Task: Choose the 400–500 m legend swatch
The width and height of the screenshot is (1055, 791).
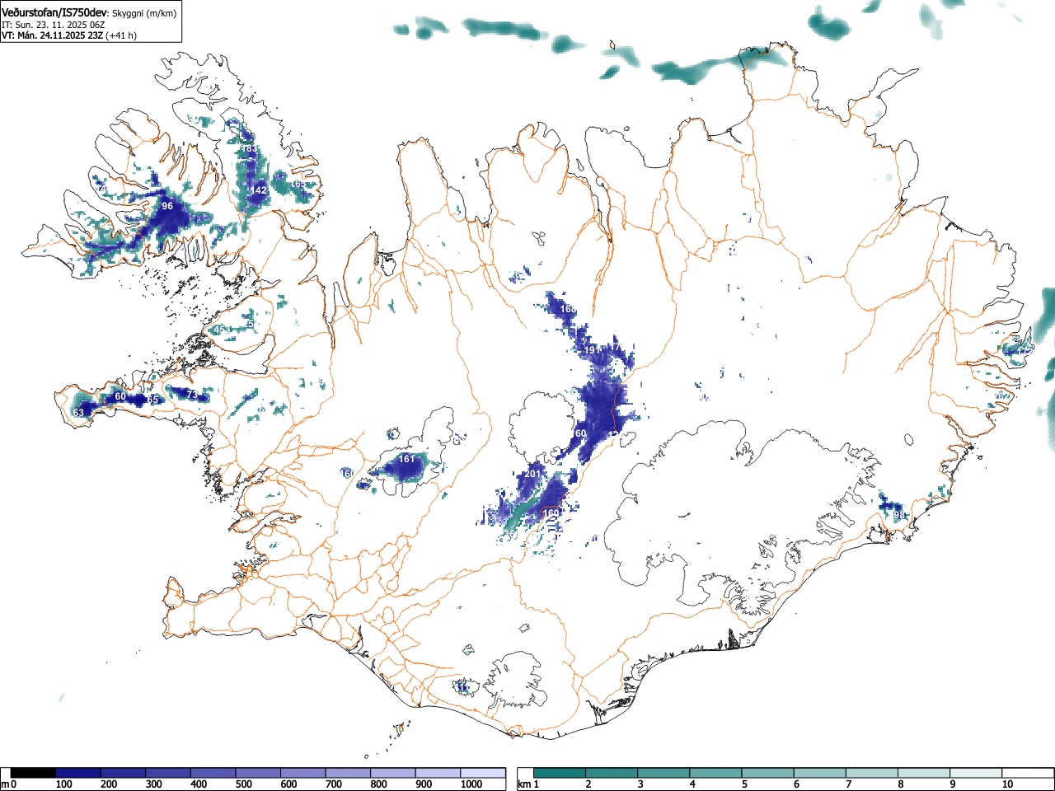Action: pos(213,773)
